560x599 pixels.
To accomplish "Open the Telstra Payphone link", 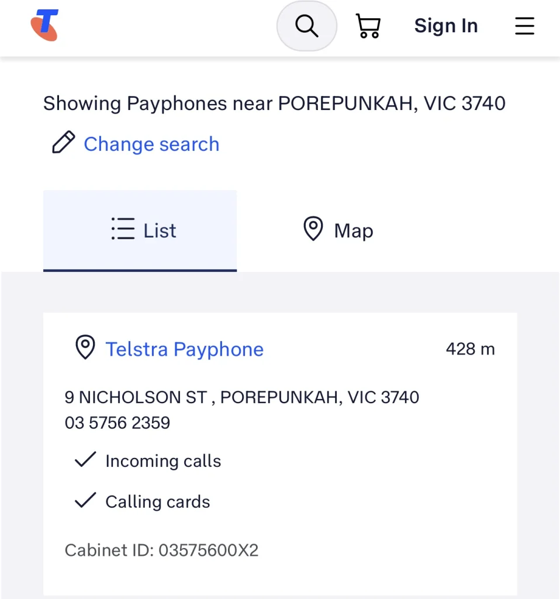I will click(184, 349).
